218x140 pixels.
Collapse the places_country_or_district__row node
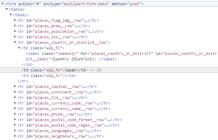click(15, 42)
